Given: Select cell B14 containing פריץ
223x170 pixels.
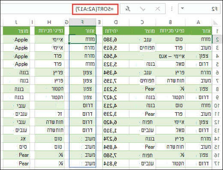Looking at the screenshot, I should [x=170, y=138].
